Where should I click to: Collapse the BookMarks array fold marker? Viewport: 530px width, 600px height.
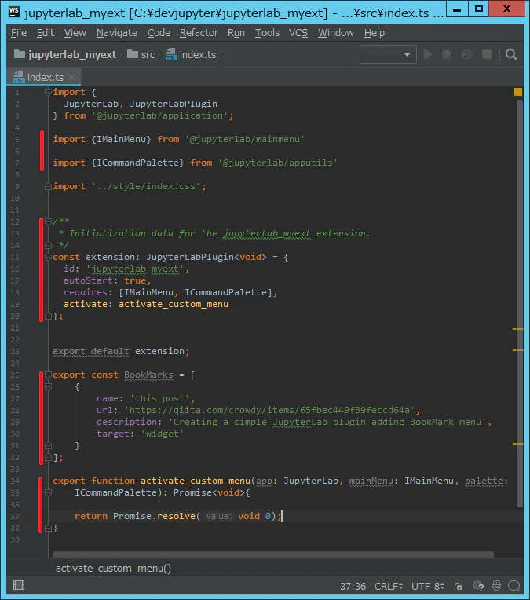pyautogui.click(x=48, y=375)
